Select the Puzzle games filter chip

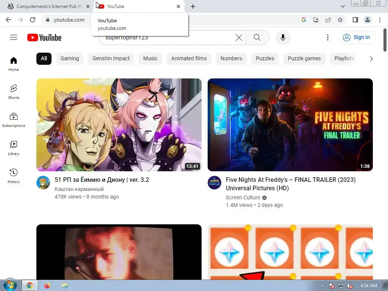[304, 59]
